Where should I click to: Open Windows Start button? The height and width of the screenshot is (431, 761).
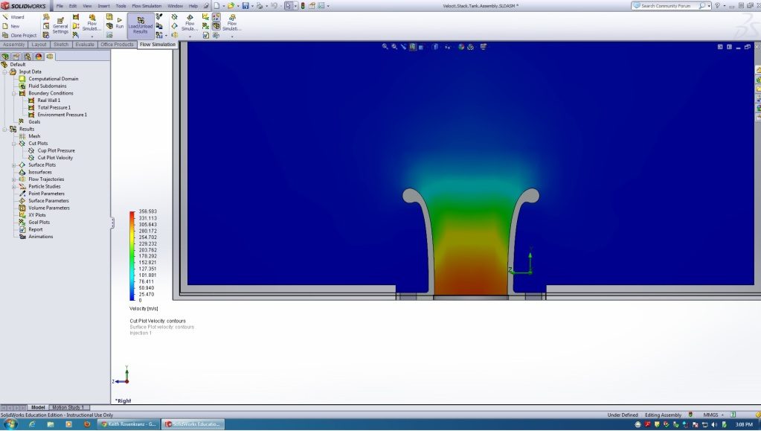[10, 424]
